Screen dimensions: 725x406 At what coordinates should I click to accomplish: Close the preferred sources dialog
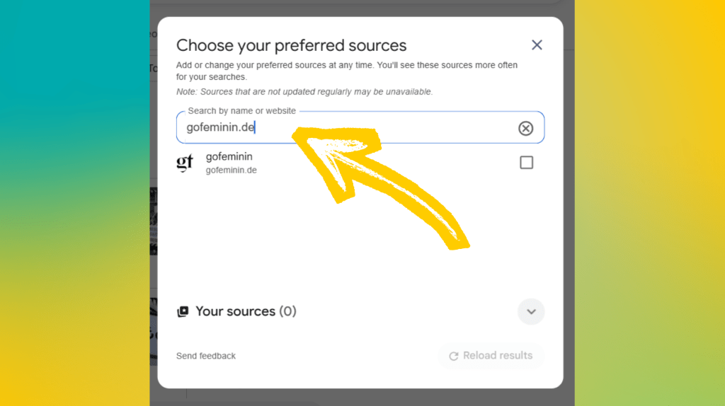tap(537, 45)
